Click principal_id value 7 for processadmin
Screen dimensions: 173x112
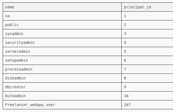coord(125,69)
